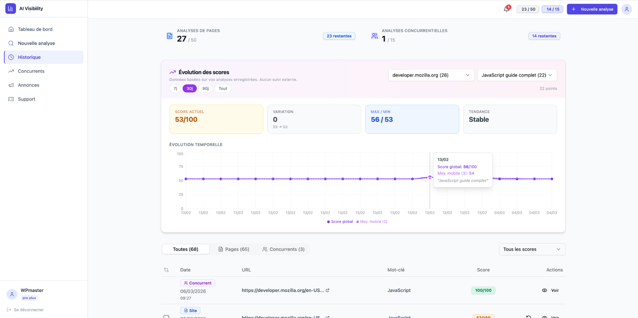Open the Tous les scores filter
The width and height of the screenshot is (638, 318).
click(x=532, y=249)
